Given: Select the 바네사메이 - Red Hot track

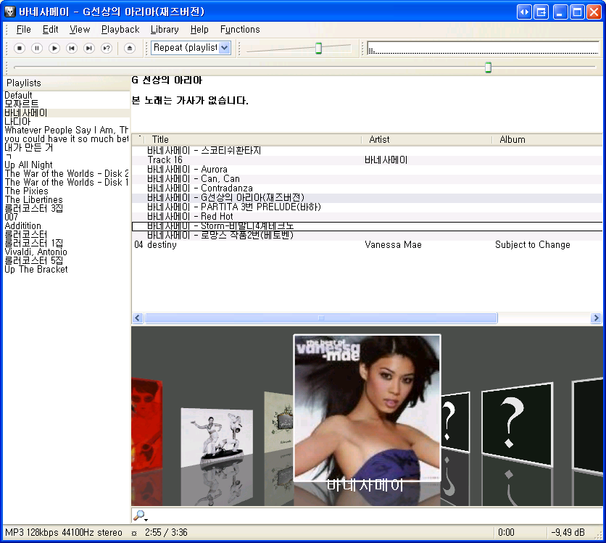Looking at the screenshot, I should tap(367, 217).
